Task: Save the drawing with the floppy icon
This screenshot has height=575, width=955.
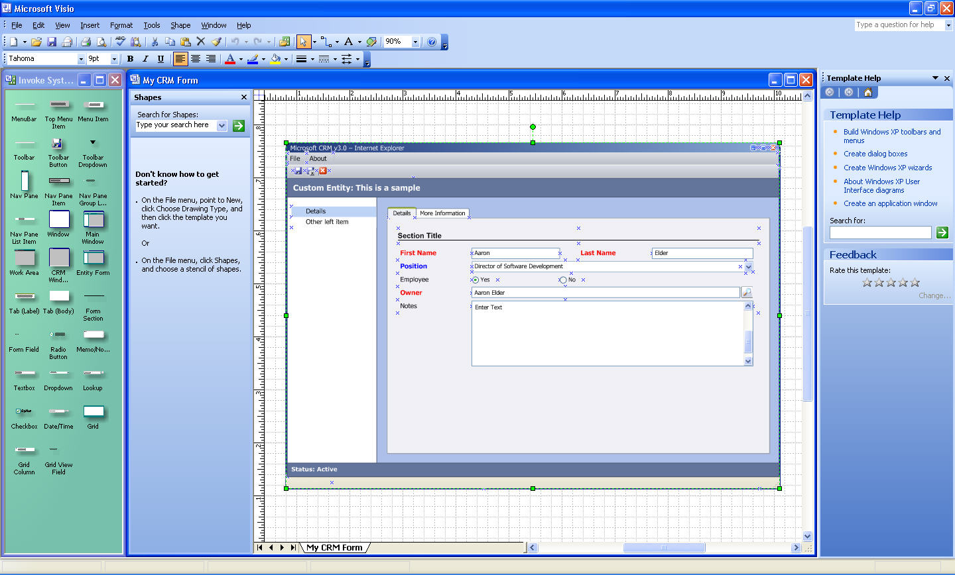Action: point(52,42)
